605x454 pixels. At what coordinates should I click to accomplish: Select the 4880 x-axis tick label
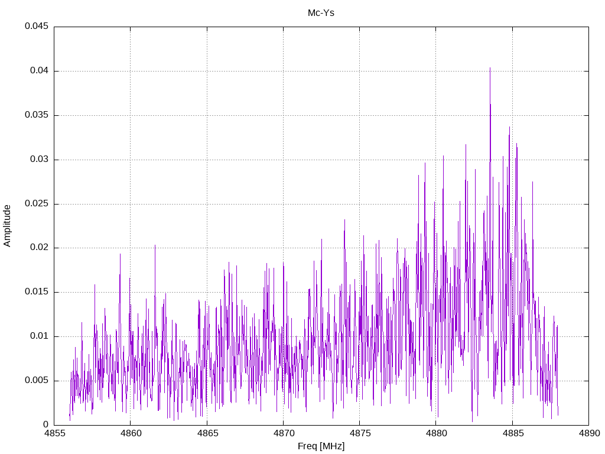click(436, 434)
